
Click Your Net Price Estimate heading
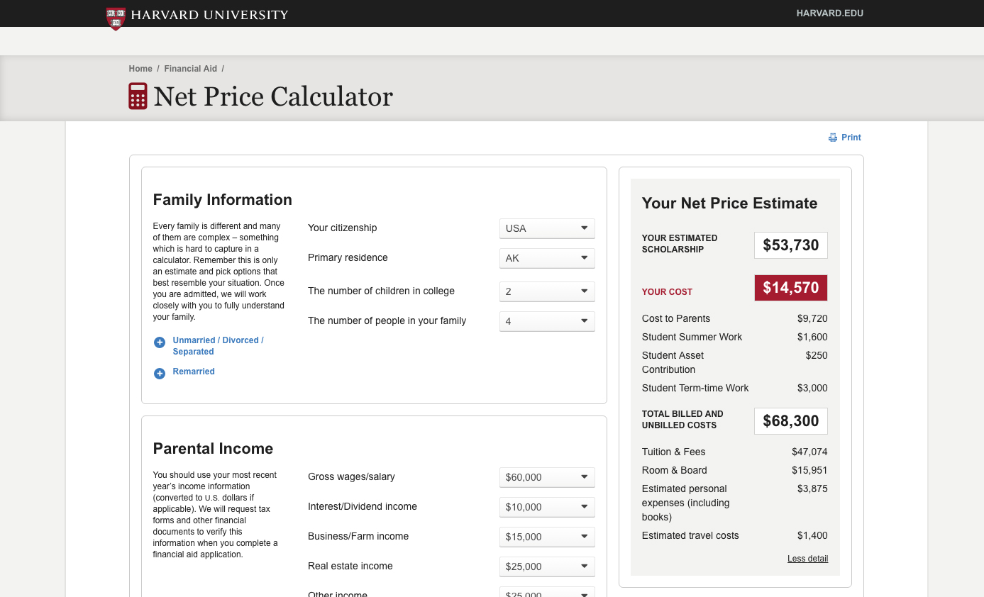coord(729,203)
